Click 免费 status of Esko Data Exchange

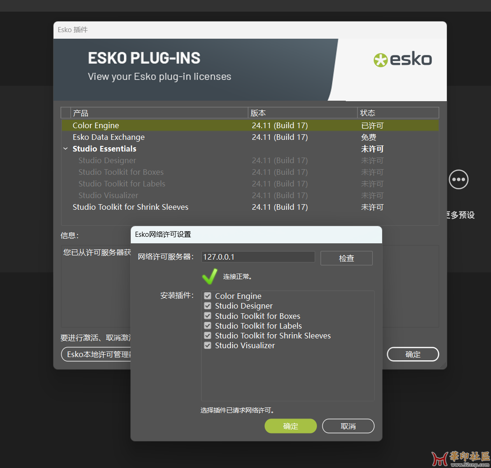click(x=369, y=137)
